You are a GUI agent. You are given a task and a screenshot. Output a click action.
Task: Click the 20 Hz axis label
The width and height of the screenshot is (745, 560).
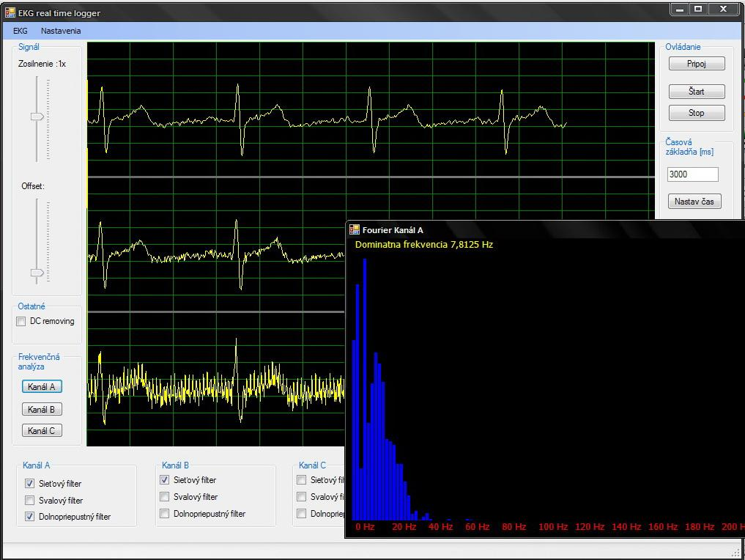pyautogui.click(x=404, y=527)
